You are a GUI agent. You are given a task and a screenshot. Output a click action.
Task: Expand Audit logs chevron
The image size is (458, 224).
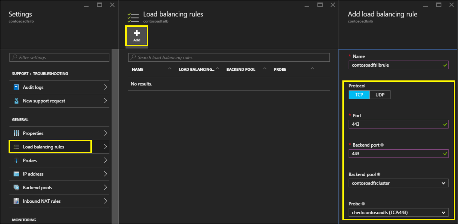click(x=106, y=87)
